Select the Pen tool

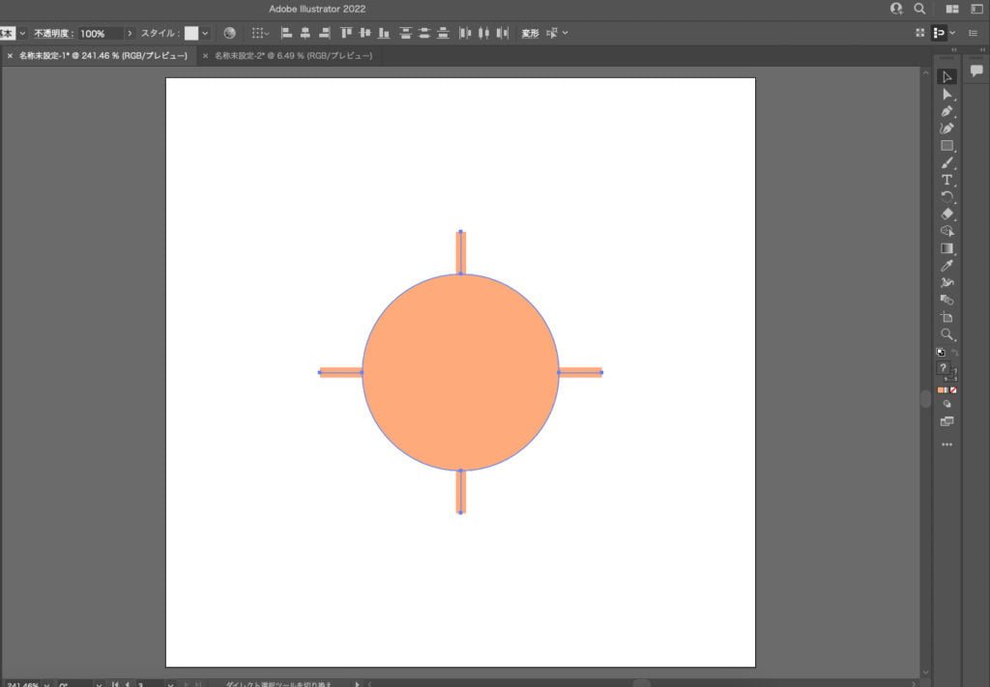pyautogui.click(x=946, y=111)
